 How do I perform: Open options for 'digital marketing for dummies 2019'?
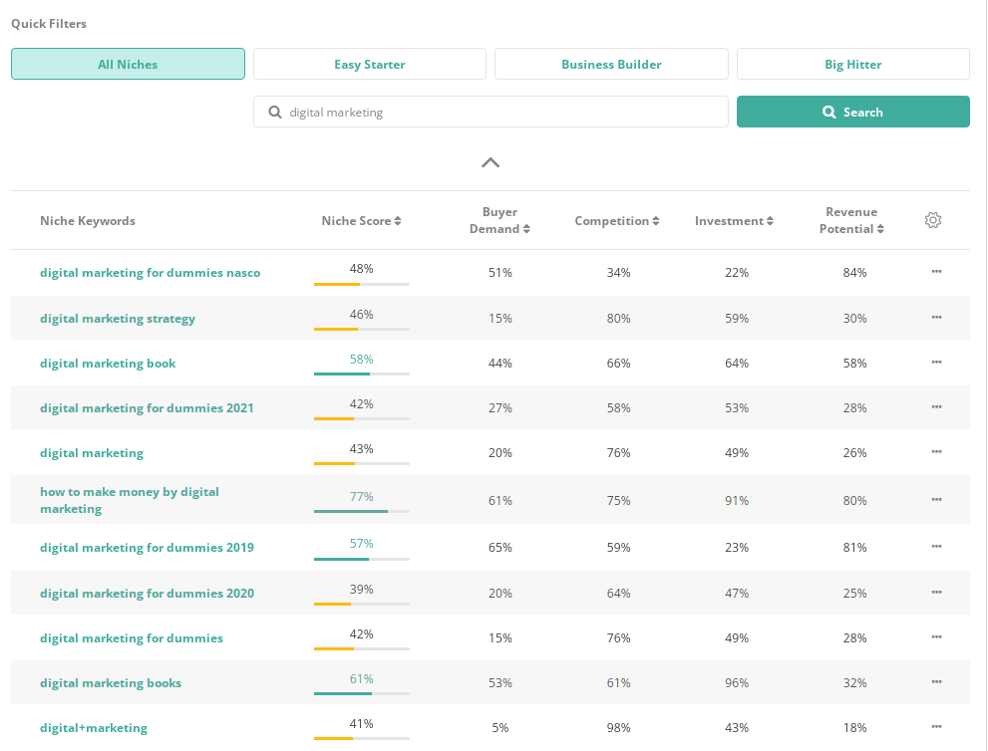coord(936,547)
